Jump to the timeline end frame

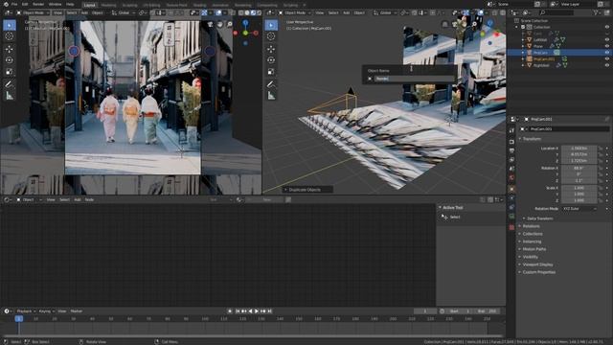[270, 311]
